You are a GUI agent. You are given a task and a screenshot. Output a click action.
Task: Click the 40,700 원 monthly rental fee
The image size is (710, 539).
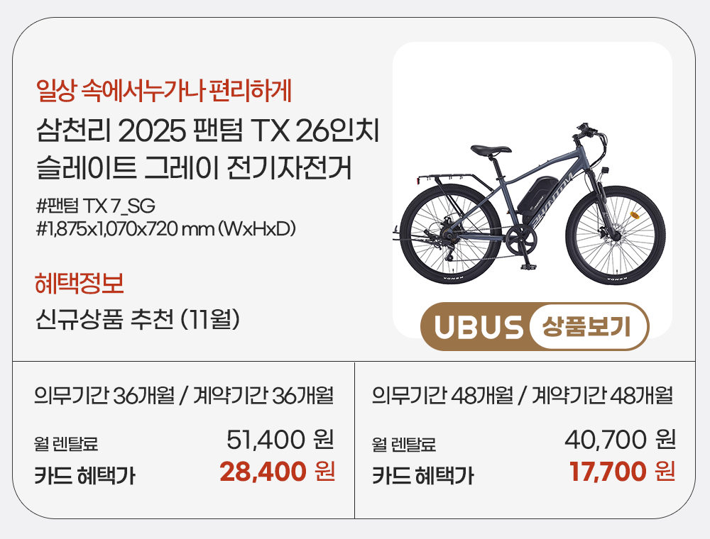(620, 440)
